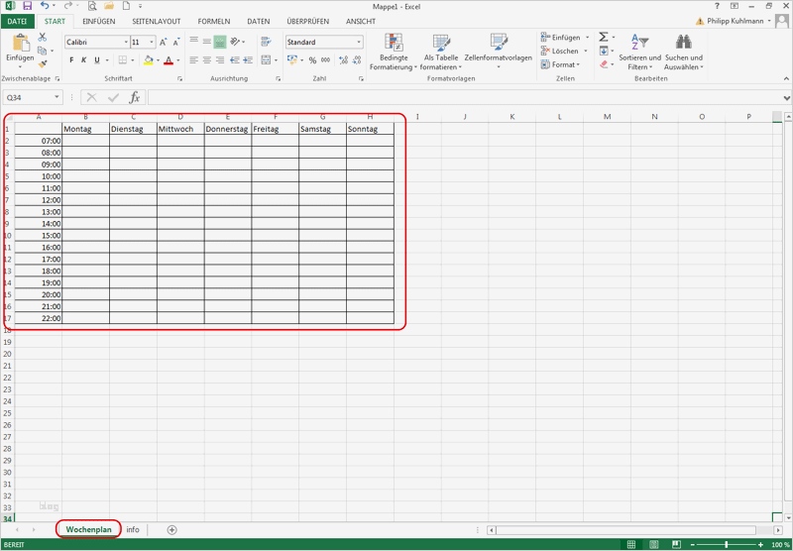793x551 pixels.
Task: Apply thousands separator 000 format
Action: coord(326,60)
